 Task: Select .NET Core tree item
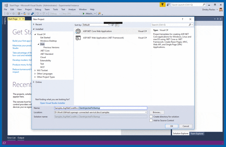(x=45, y=51)
